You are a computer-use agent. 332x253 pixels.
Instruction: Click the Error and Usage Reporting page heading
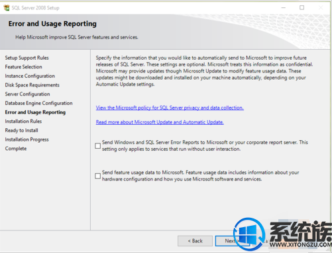(52, 24)
